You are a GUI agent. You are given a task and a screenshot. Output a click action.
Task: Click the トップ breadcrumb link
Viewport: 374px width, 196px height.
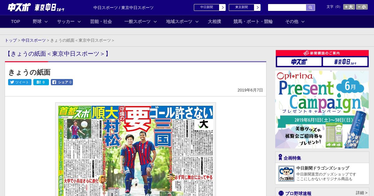point(11,40)
